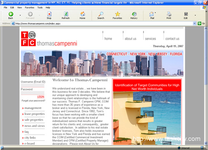Open the about us nav link

click(x=131, y=39)
